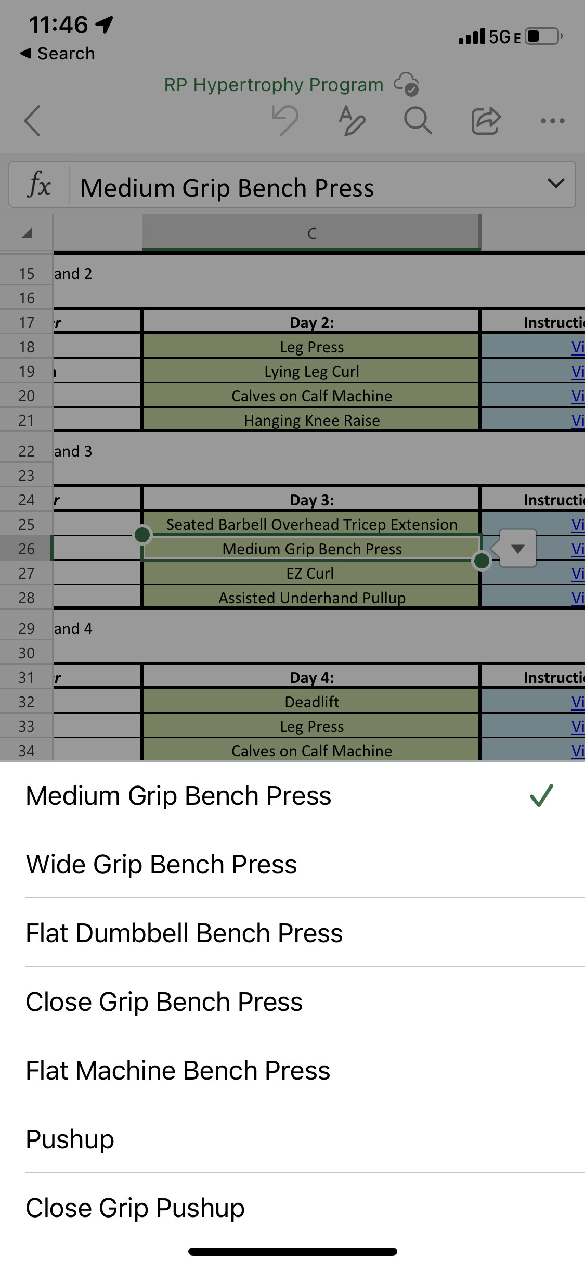The image size is (585, 1268).
Task: Select the Pushup option
Action: (70, 1139)
